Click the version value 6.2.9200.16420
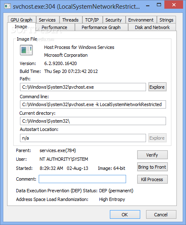Viewport: 186px width, 225px height. point(60,63)
